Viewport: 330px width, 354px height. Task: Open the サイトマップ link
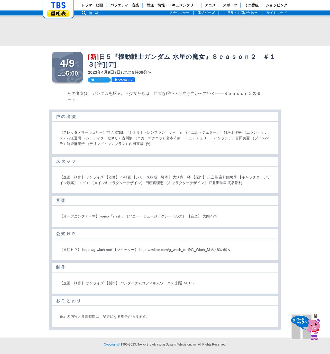[x=277, y=13]
